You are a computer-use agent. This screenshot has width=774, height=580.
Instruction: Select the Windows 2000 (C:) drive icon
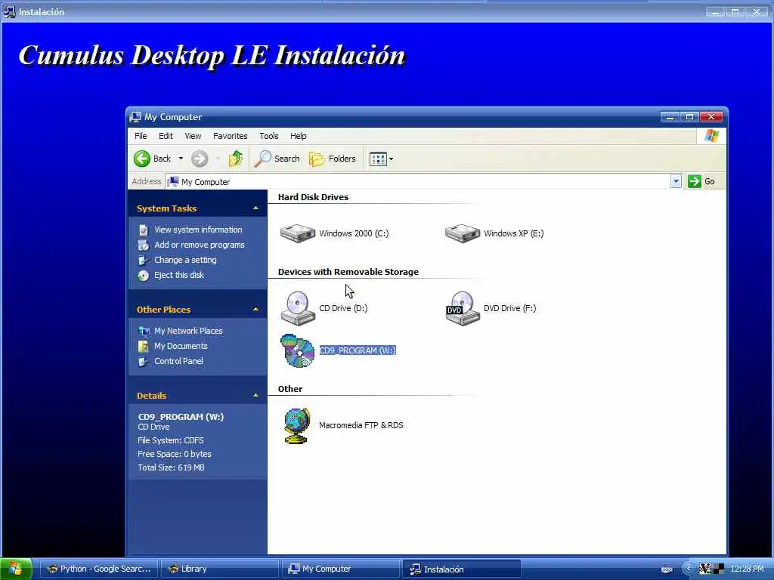[x=297, y=233]
